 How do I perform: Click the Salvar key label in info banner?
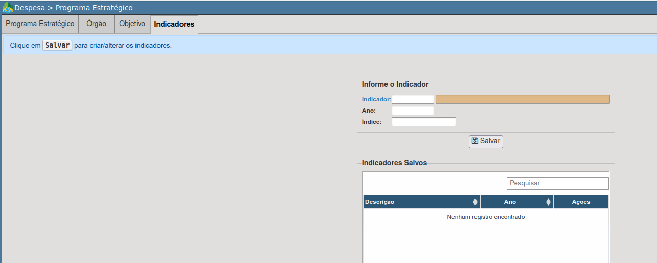click(x=57, y=45)
